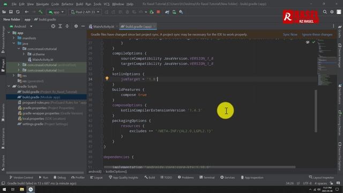Click the Sync/Reload from disk icon

coord(18,12)
